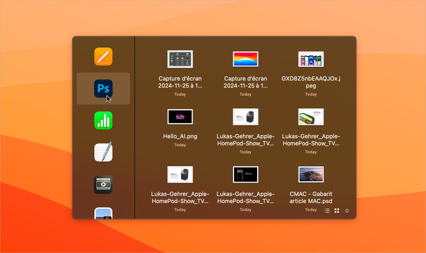
Task: Select the Numbers app icon in the sidebar
Action: [x=103, y=120]
